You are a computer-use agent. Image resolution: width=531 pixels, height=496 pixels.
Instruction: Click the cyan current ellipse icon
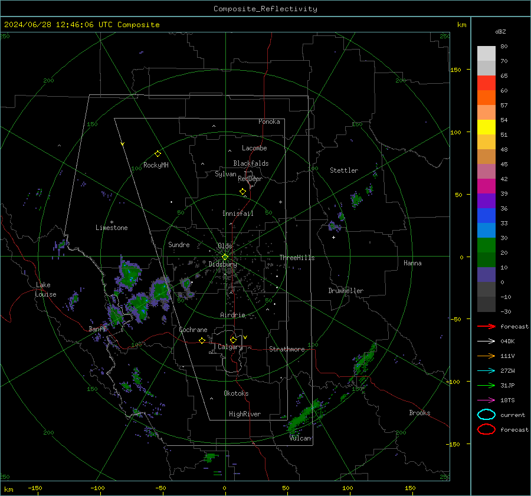(486, 415)
